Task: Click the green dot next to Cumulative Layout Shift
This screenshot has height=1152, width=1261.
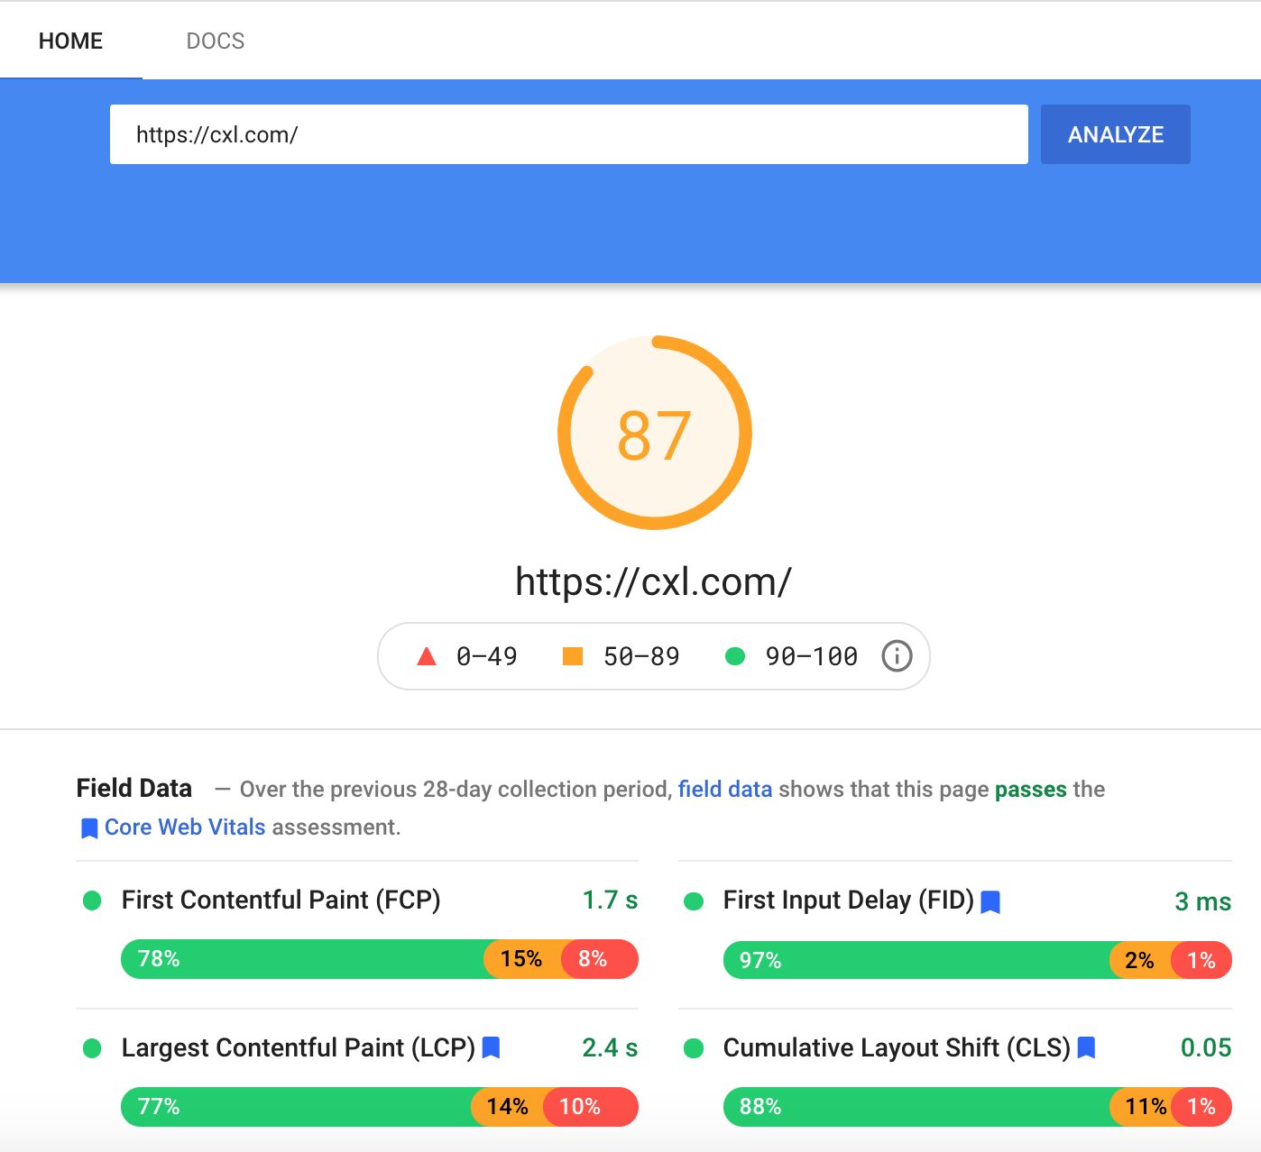Action: pos(694,1048)
